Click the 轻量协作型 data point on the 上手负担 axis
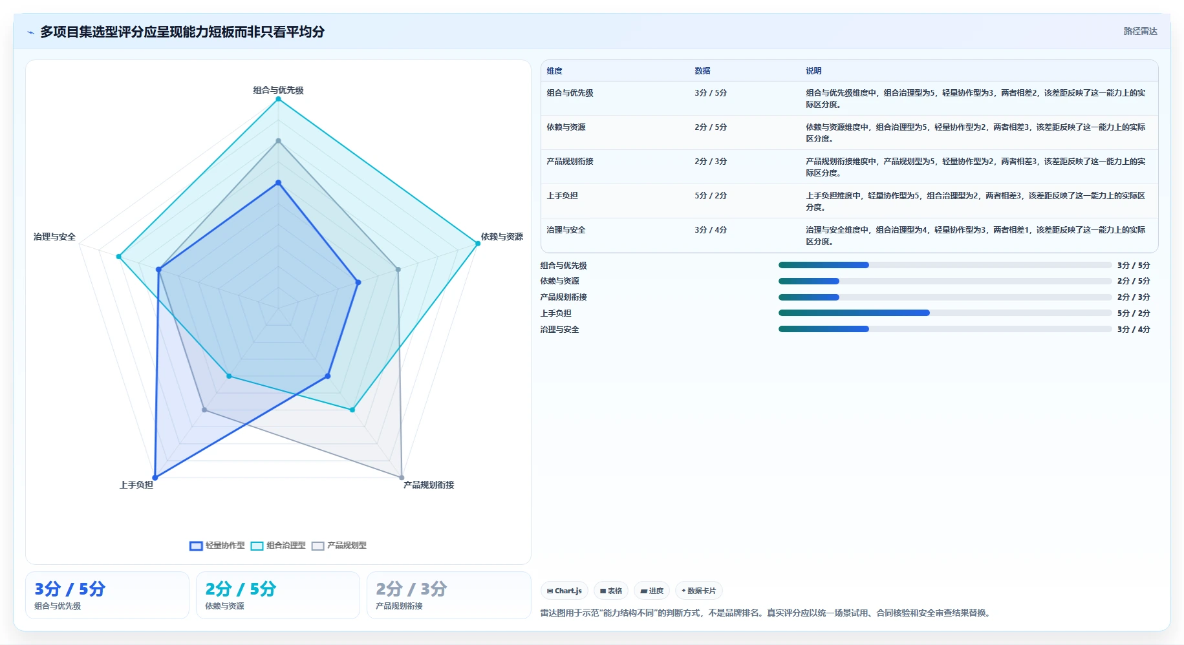This screenshot has width=1184, height=645. tap(155, 478)
